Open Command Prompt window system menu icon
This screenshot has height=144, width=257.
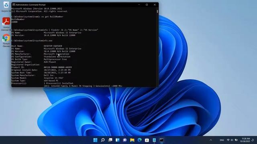pyautogui.click(x=14, y=5)
